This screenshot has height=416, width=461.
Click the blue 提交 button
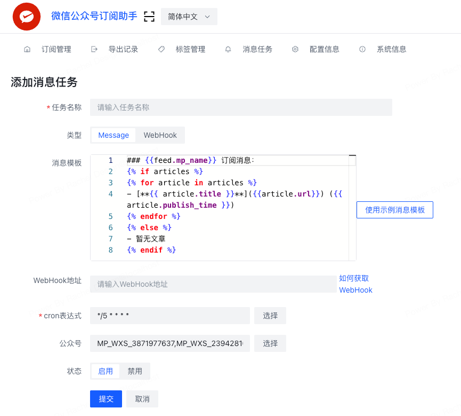pos(106,399)
